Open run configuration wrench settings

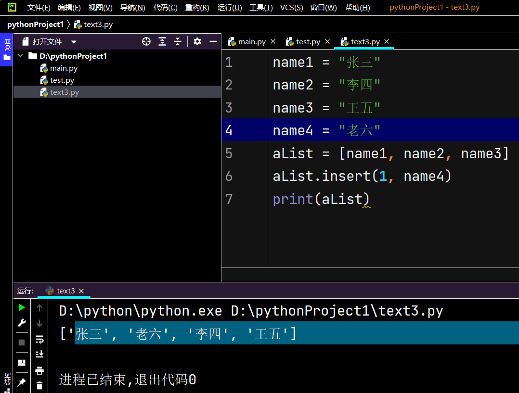click(x=22, y=323)
